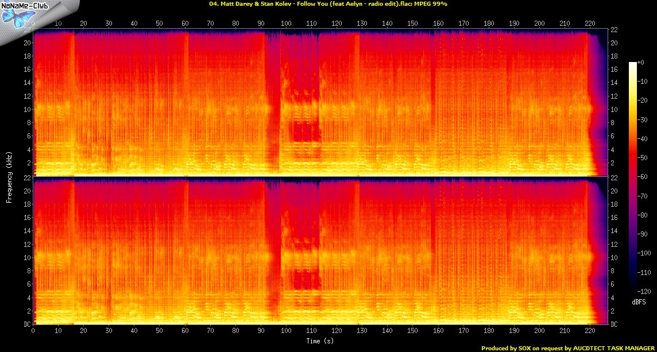
Task: Click the Time (s) axis label
Action: (x=320, y=341)
